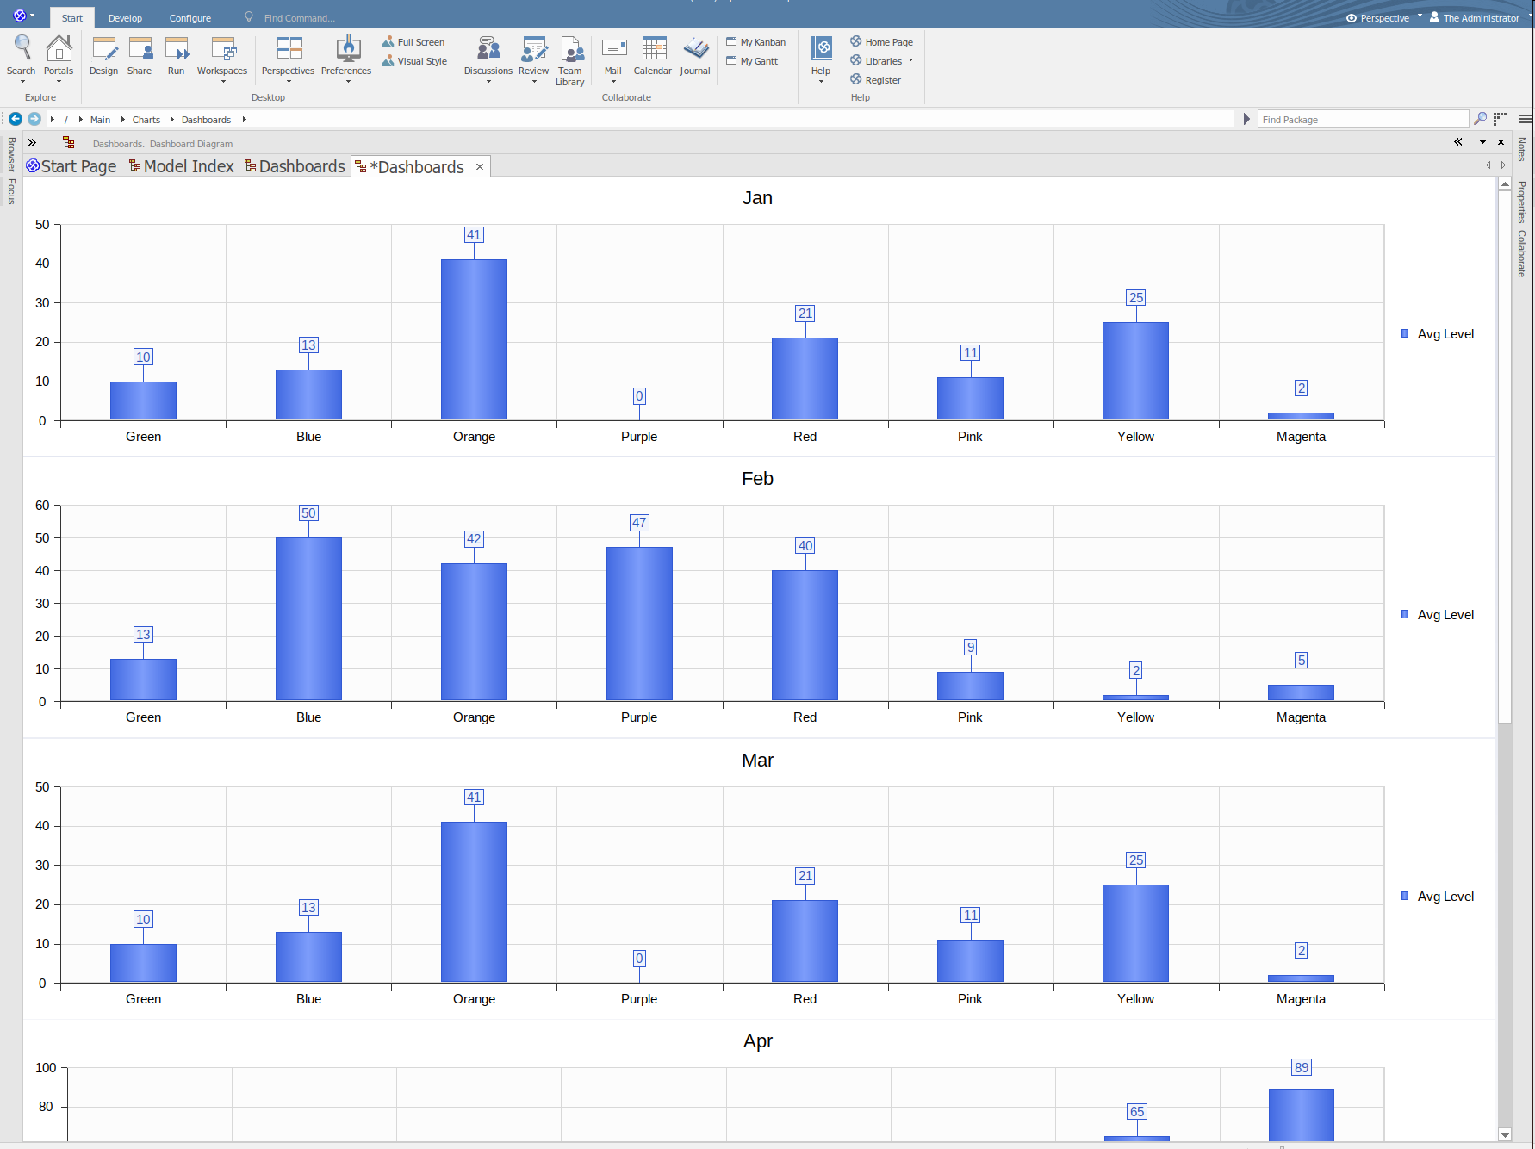Click the Register item
1535x1149 pixels.
click(x=875, y=80)
